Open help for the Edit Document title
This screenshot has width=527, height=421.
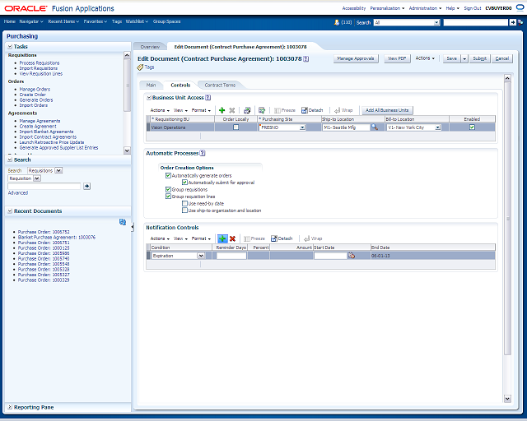point(305,58)
